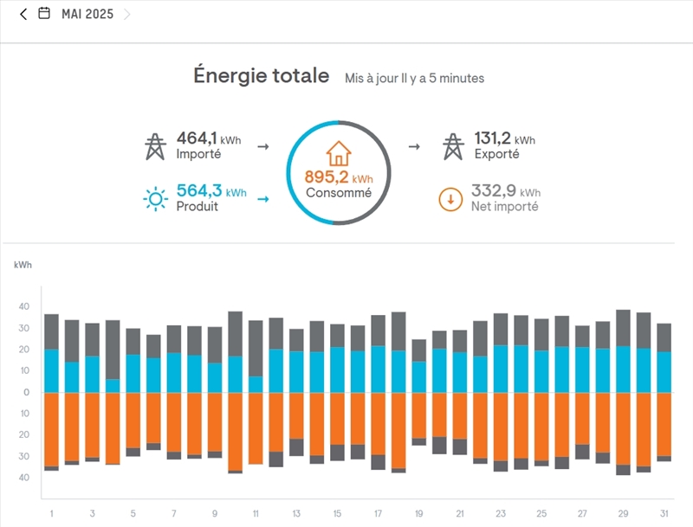Viewport: 693px width, 527px height.
Task: Click the grid pylon icon beside Importé
Action: tap(154, 146)
